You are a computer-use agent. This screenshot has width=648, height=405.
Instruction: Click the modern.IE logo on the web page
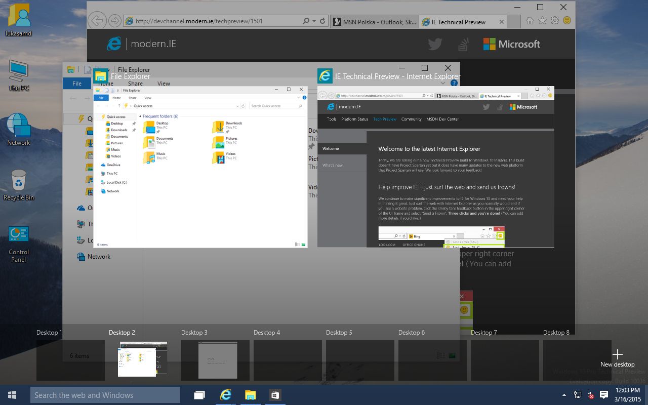pyautogui.click(x=141, y=44)
